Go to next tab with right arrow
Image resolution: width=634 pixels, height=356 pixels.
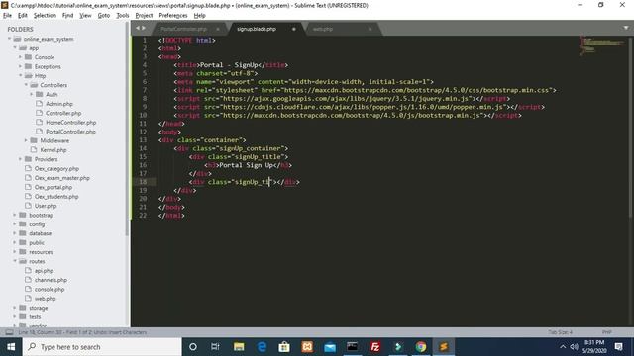coord(143,28)
